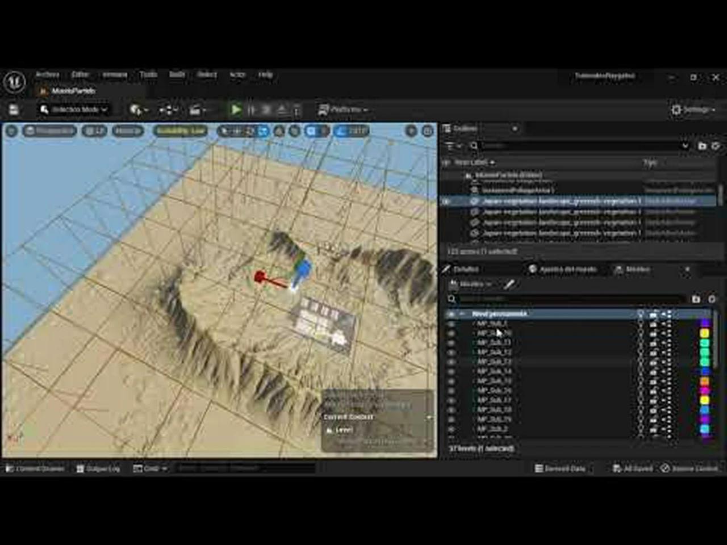The width and height of the screenshot is (727, 545).
Task: Save the current level with the toolbar disk icon
Action: point(14,109)
